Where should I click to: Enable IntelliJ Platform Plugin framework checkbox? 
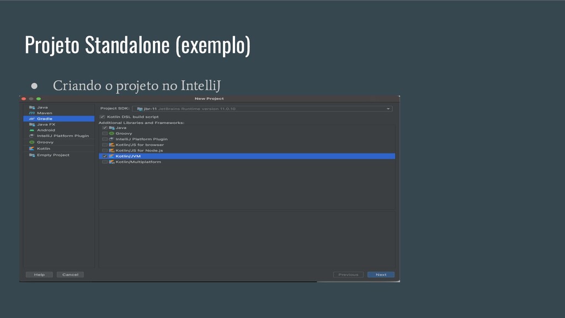(x=105, y=139)
